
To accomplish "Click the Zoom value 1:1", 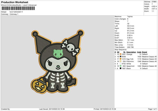I will [153, 11].
